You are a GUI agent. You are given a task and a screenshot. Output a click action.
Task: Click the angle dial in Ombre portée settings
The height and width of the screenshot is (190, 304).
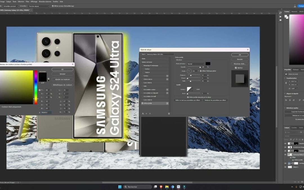point(189,71)
